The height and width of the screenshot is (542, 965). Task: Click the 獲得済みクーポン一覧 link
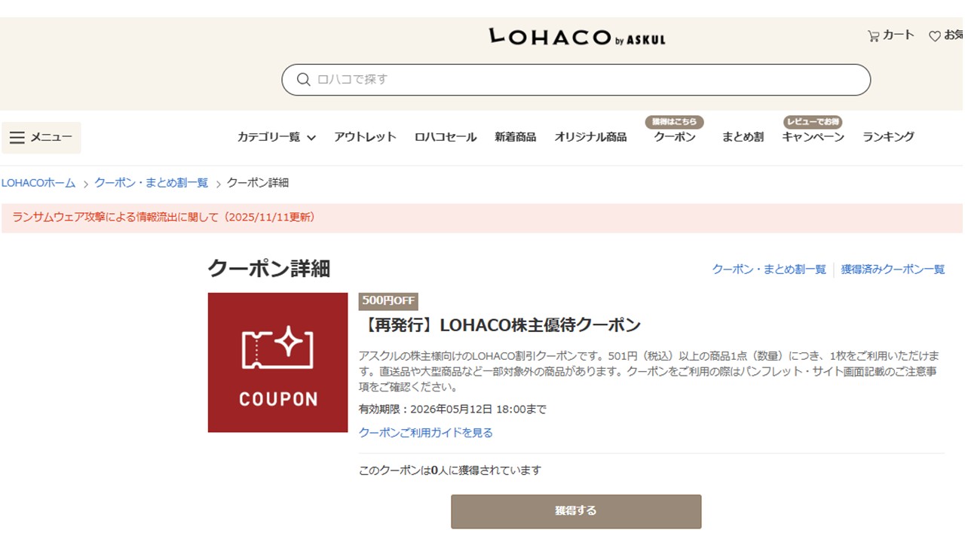pos(893,269)
